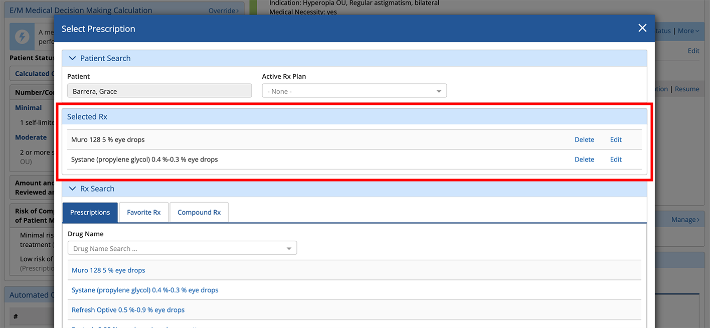
Task: Close the Select Prescription dialog
Action: pos(642,28)
